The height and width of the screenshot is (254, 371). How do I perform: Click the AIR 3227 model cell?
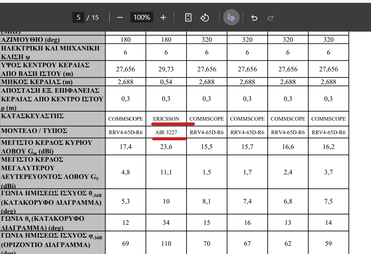(x=166, y=132)
